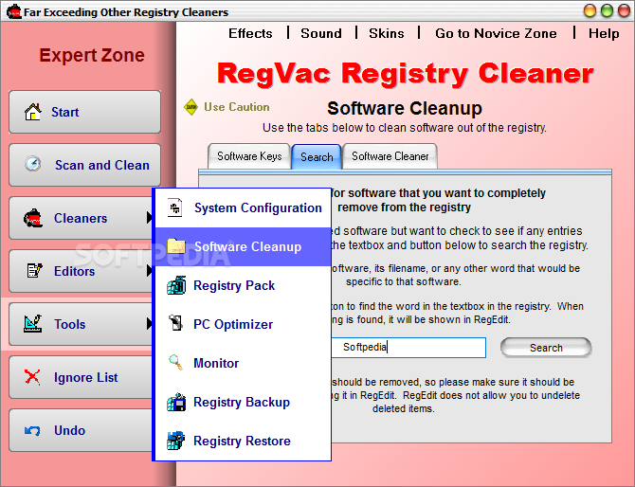Click the Monitor magnifying glass icon
The width and height of the screenshot is (635, 487).
click(175, 362)
